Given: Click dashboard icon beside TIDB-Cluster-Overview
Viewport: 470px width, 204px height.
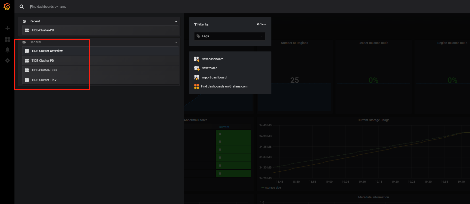Looking at the screenshot, I should pos(27,51).
